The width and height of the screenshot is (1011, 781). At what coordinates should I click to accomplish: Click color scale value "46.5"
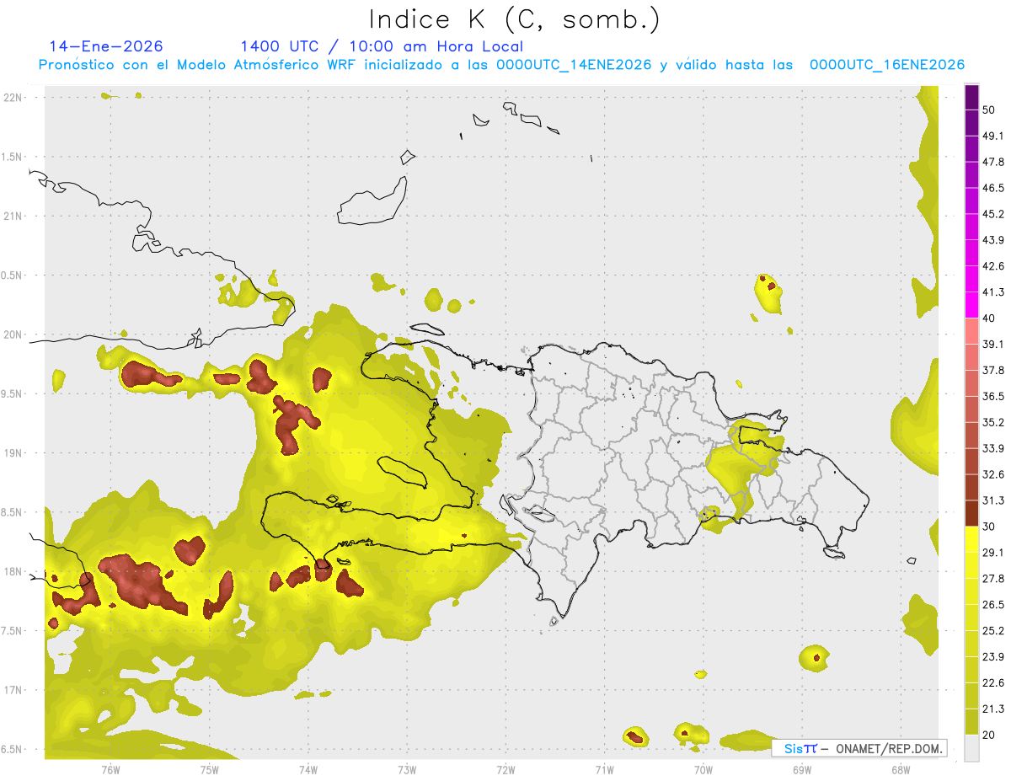click(x=993, y=188)
